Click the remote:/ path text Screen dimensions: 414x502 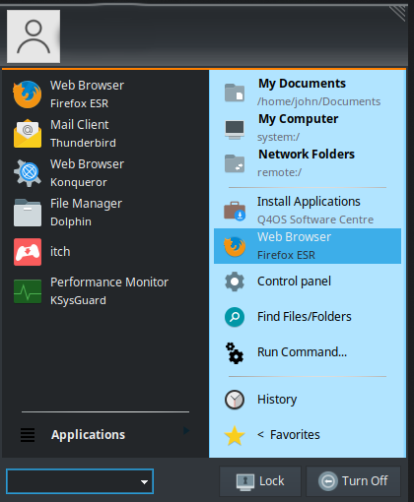click(279, 172)
